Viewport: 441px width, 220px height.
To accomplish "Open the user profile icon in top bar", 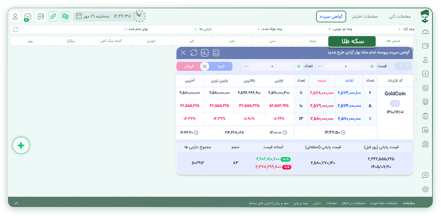I will pyautogui.click(x=15, y=17).
